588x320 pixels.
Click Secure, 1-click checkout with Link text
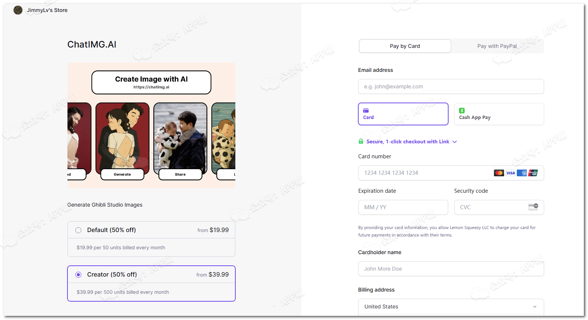pyautogui.click(x=408, y=141)
